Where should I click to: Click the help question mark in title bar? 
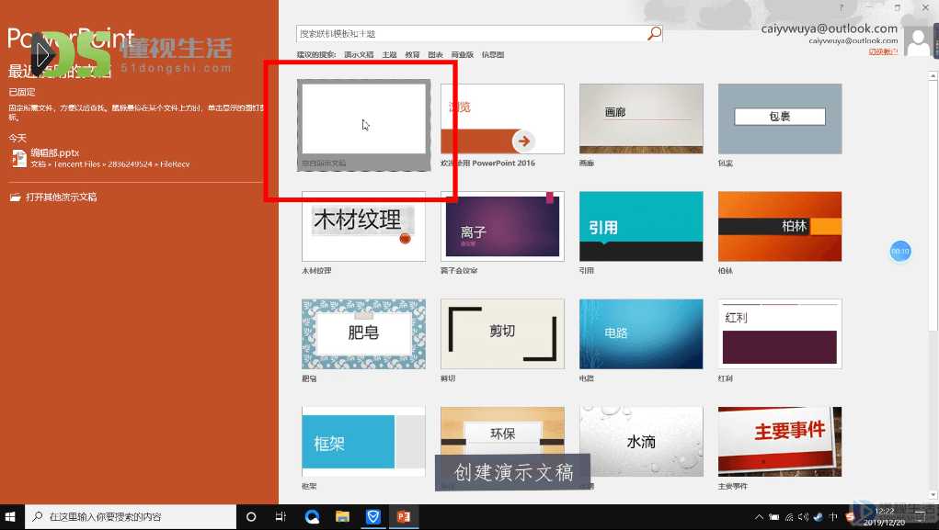[842, 7]
